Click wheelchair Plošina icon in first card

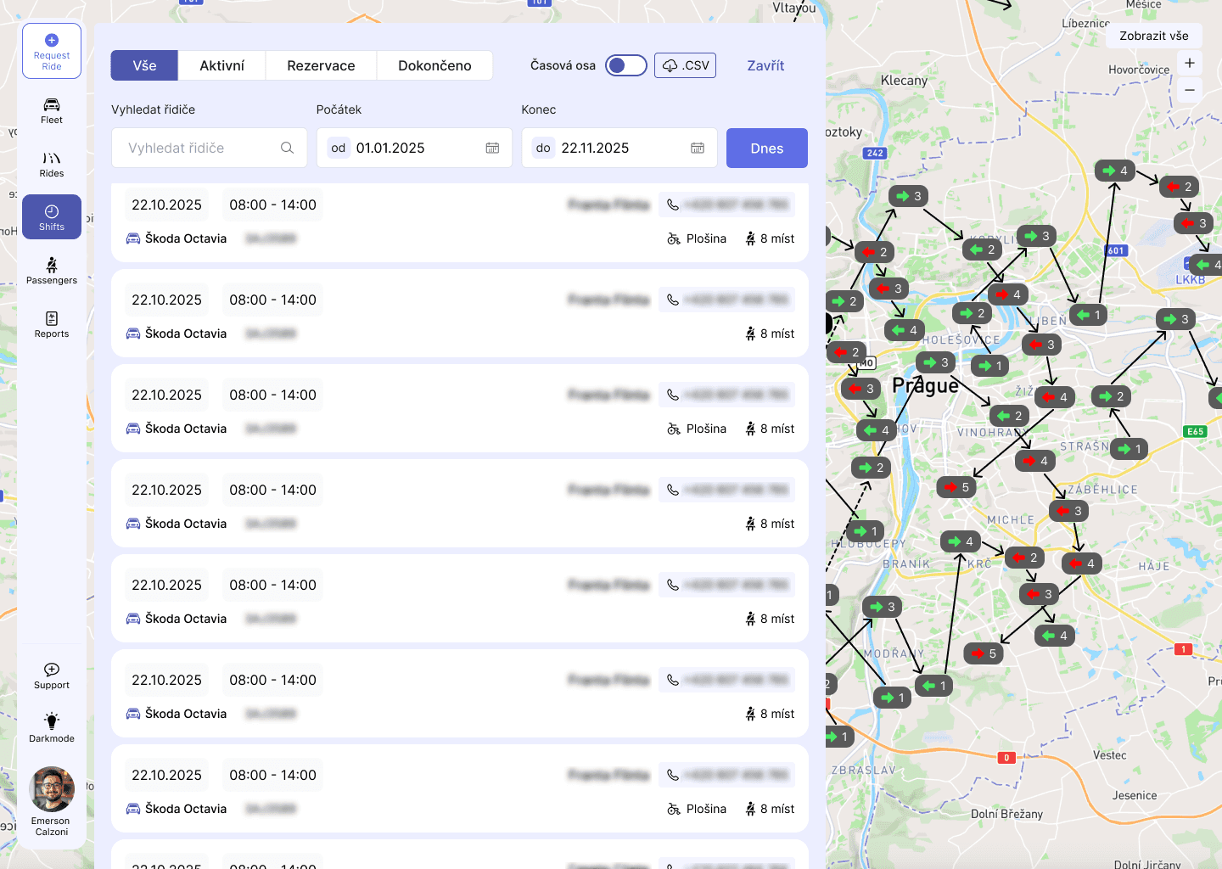[674, 238]
